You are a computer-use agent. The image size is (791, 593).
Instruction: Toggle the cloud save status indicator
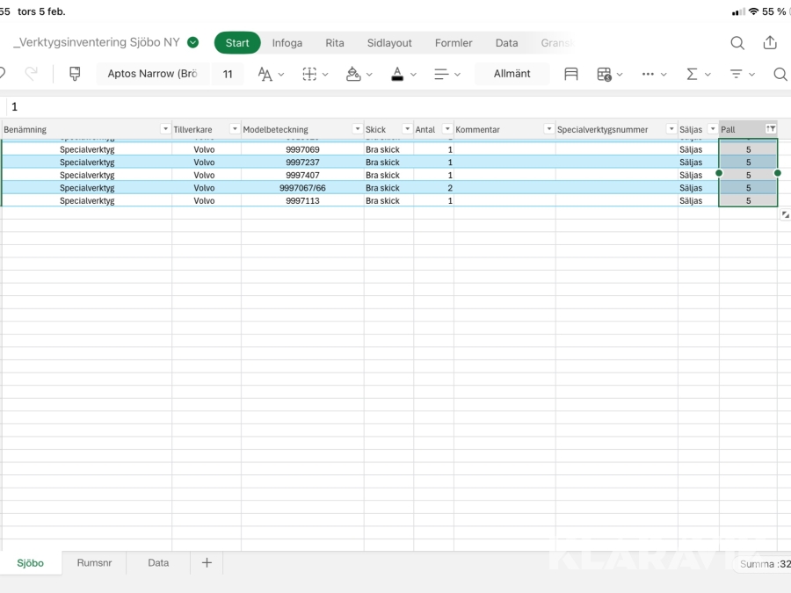193,43
